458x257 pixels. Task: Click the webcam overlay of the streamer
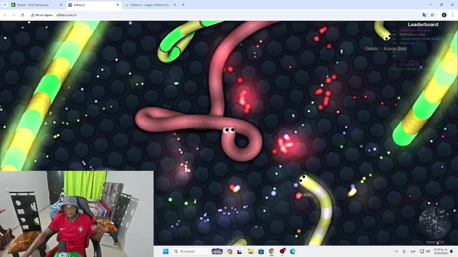(x=77, y=214)
